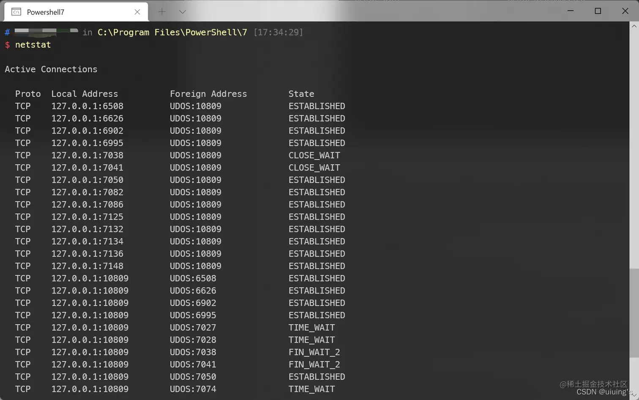Click the timestamp [17:34:29]
Viewport: 639px width, 400px height.
[278, 33]
